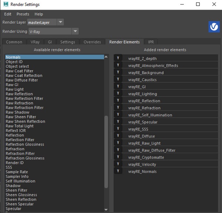This screenshot has height=213, width=222.
Task: Click the scroll-up arrow of available elements list
Action: pos(107,57)
